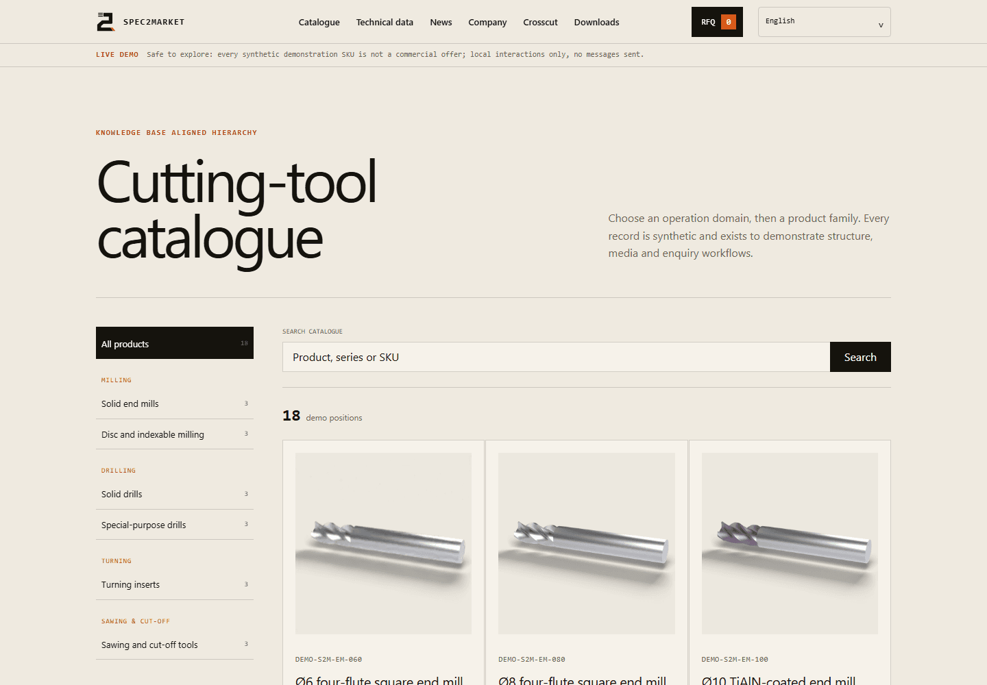987x685 pixels.
Task: Click SKU text DEMO-S2M-EM-080
Action: (532, 660)
